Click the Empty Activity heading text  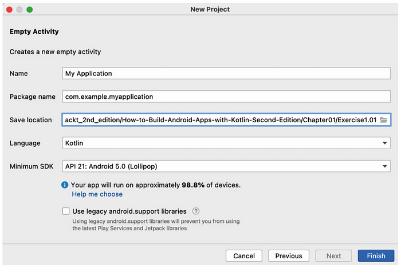(x=34, y=32)
